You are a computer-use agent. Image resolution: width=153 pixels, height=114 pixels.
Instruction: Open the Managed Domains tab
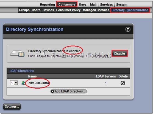click(96, 10)
